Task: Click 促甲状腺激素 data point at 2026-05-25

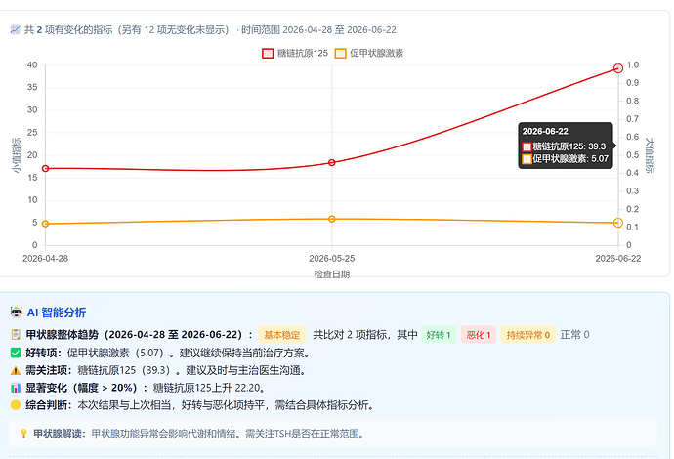Action: [332, 219]
